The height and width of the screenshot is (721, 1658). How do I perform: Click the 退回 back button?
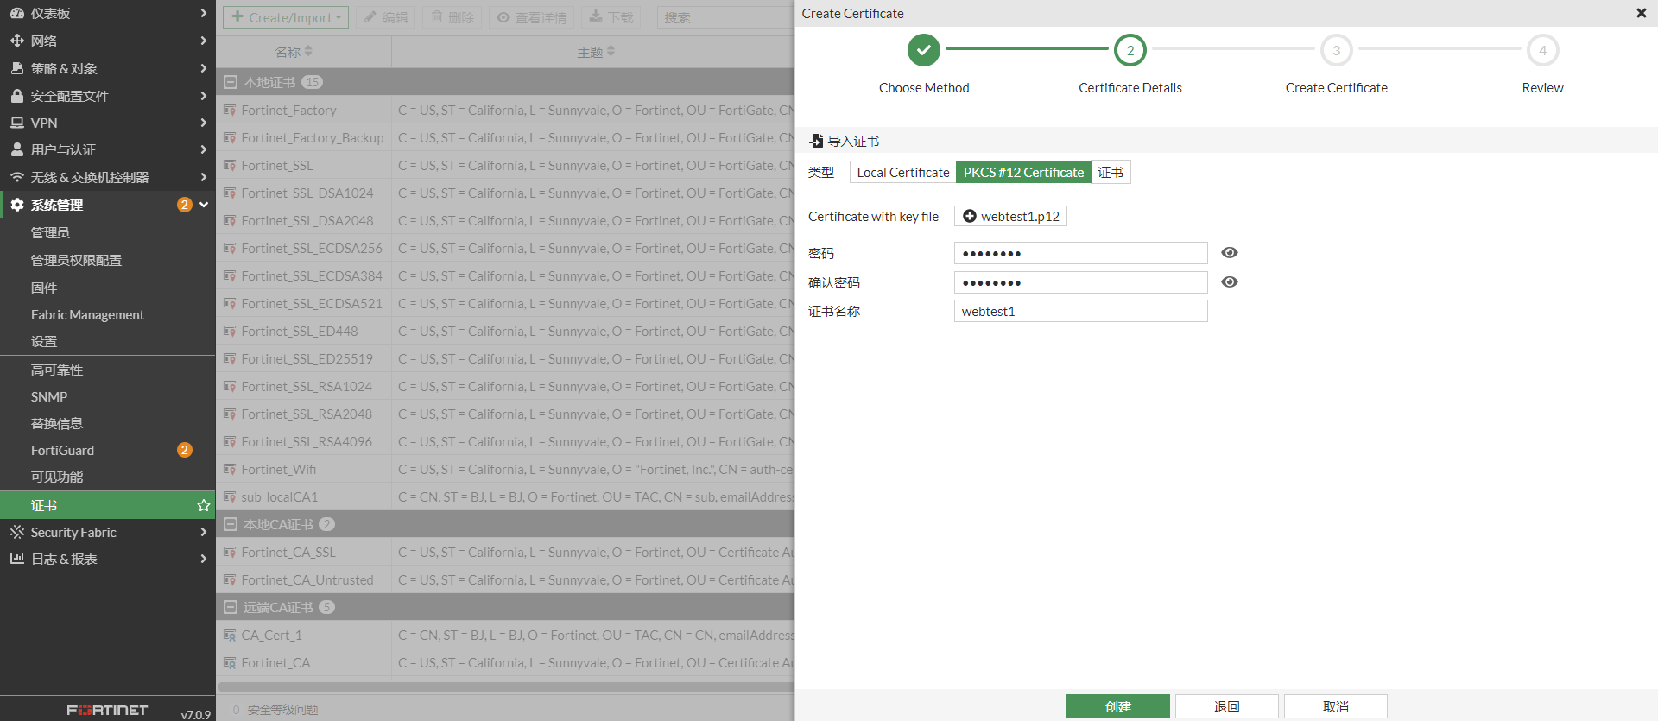pyautogui.click(x=1226, y=706)
